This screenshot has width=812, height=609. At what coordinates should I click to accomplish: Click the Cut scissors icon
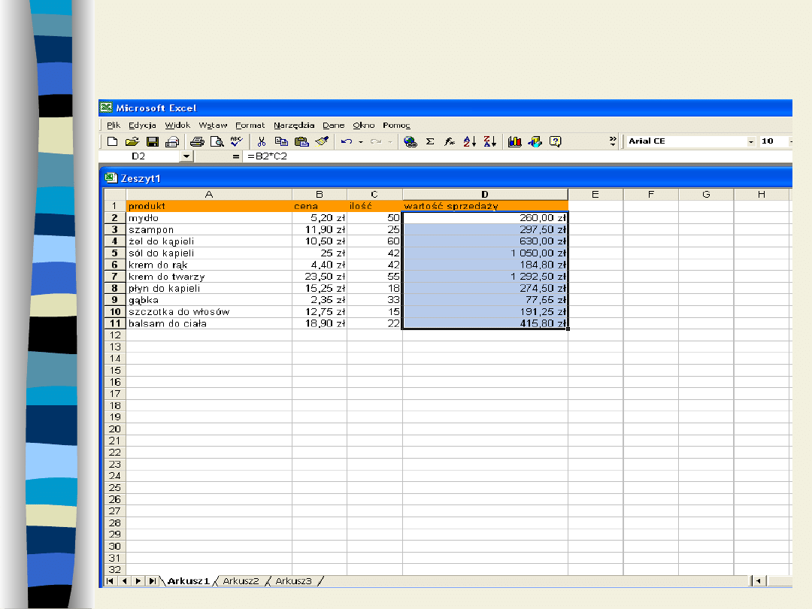click(x=262, y=141)
